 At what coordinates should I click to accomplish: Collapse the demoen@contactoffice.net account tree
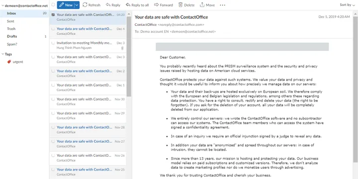coord(3,5)
